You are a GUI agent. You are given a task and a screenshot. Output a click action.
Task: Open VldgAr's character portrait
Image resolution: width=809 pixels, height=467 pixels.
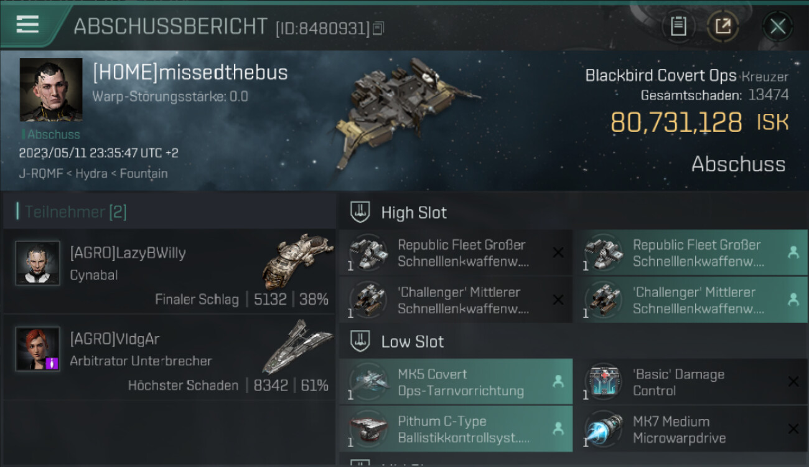point(37,349)
